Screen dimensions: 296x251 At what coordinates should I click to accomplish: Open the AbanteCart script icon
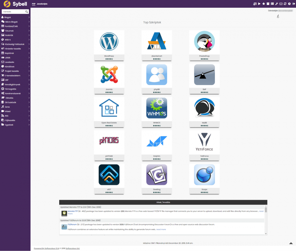157,41
